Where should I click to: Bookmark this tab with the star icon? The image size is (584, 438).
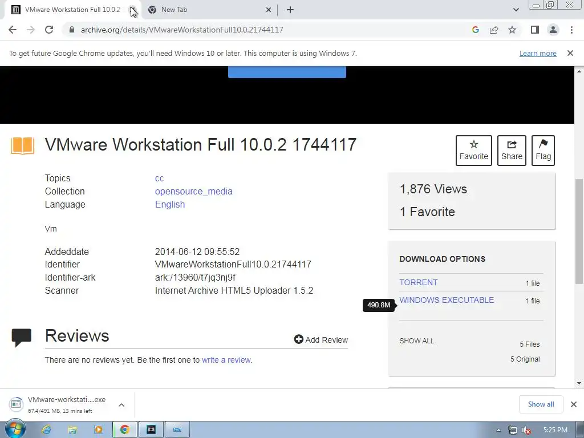pyautogui.click(x=512, y=30)
